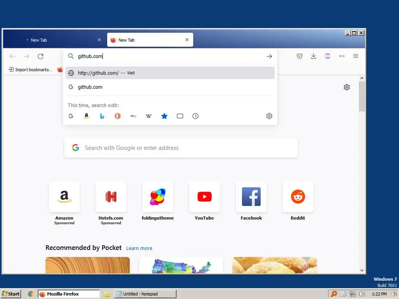Close the first New Tab
399x299 pixels.
(x=99, y=40)
